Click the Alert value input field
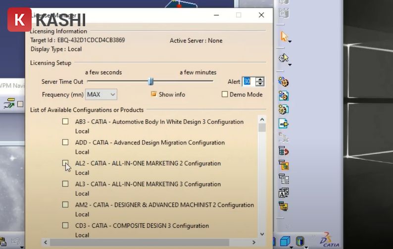The width and height of the screenshot is (393, 249). pyautogui.click(x=248, y=82)
